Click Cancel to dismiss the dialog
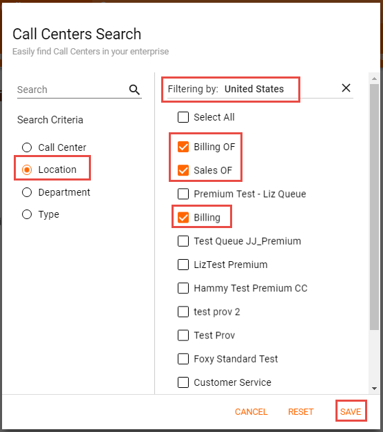 click(251, 411)
